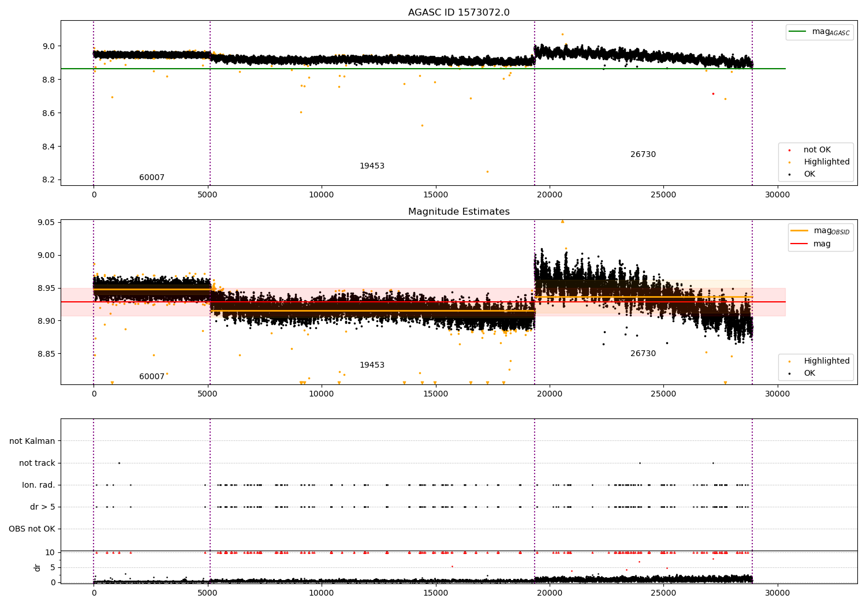Click y-axis tick "8.6" on top plot
866x606 pixels.
click(49, 113)
